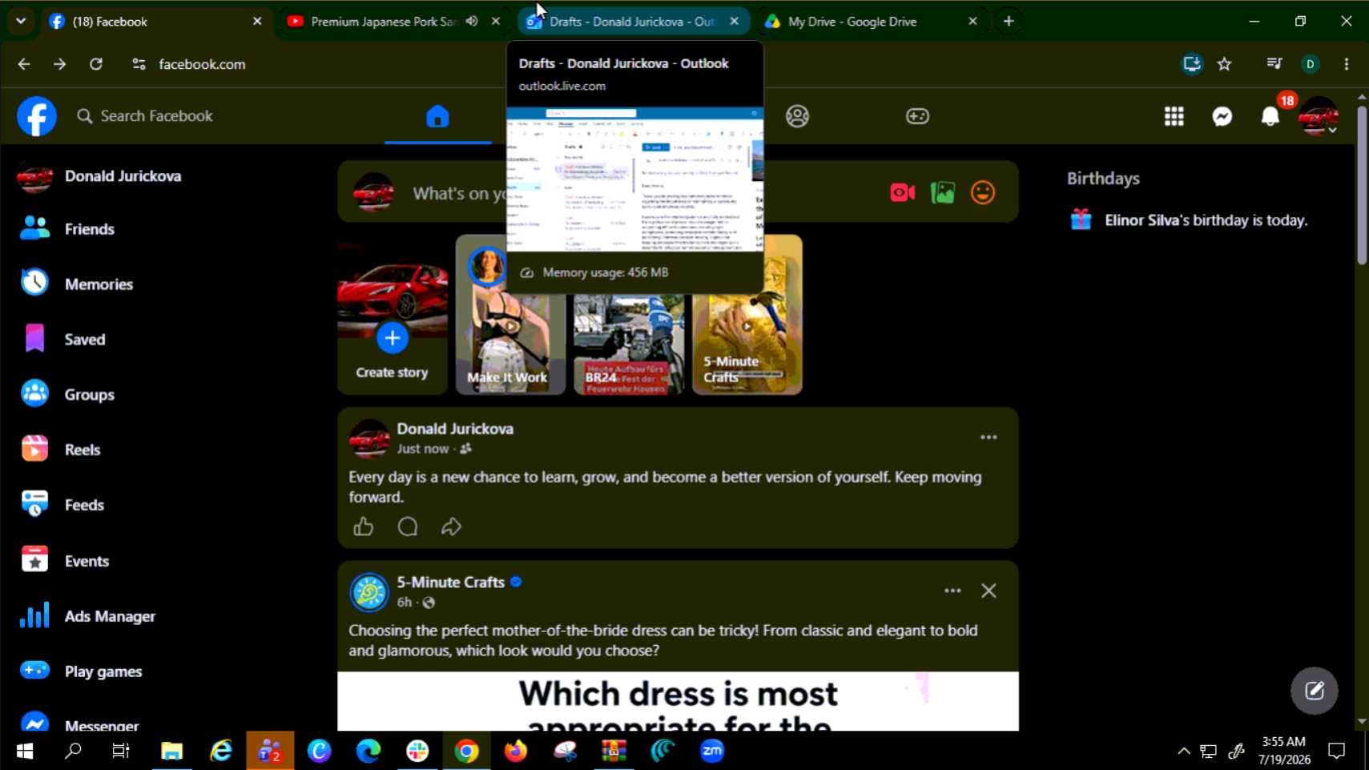The width and height of the screenshot is (1369, 770).
Task: Go back to the previous page
Action: [24, 64]
